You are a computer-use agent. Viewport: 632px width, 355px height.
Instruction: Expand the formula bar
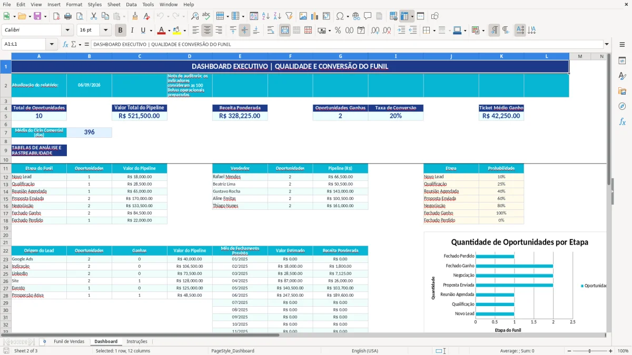pyautogui.click(x=607, y=44)
